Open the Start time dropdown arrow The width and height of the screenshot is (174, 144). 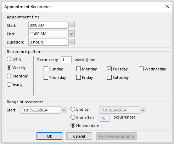pyautogui.click(x=72, y=25)
